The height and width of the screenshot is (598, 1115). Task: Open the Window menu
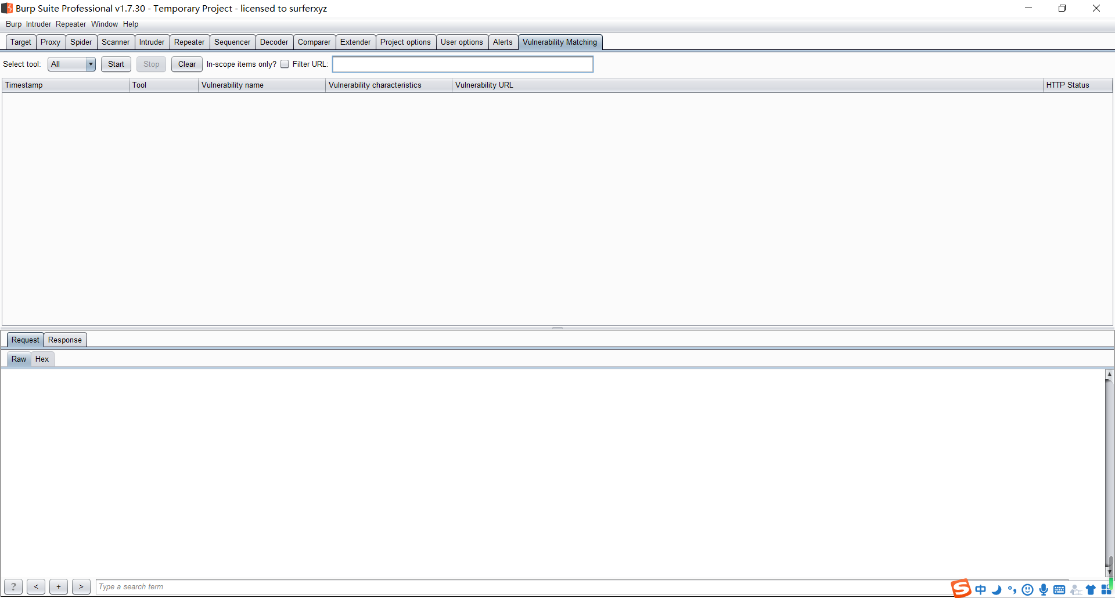coord(105,24)
